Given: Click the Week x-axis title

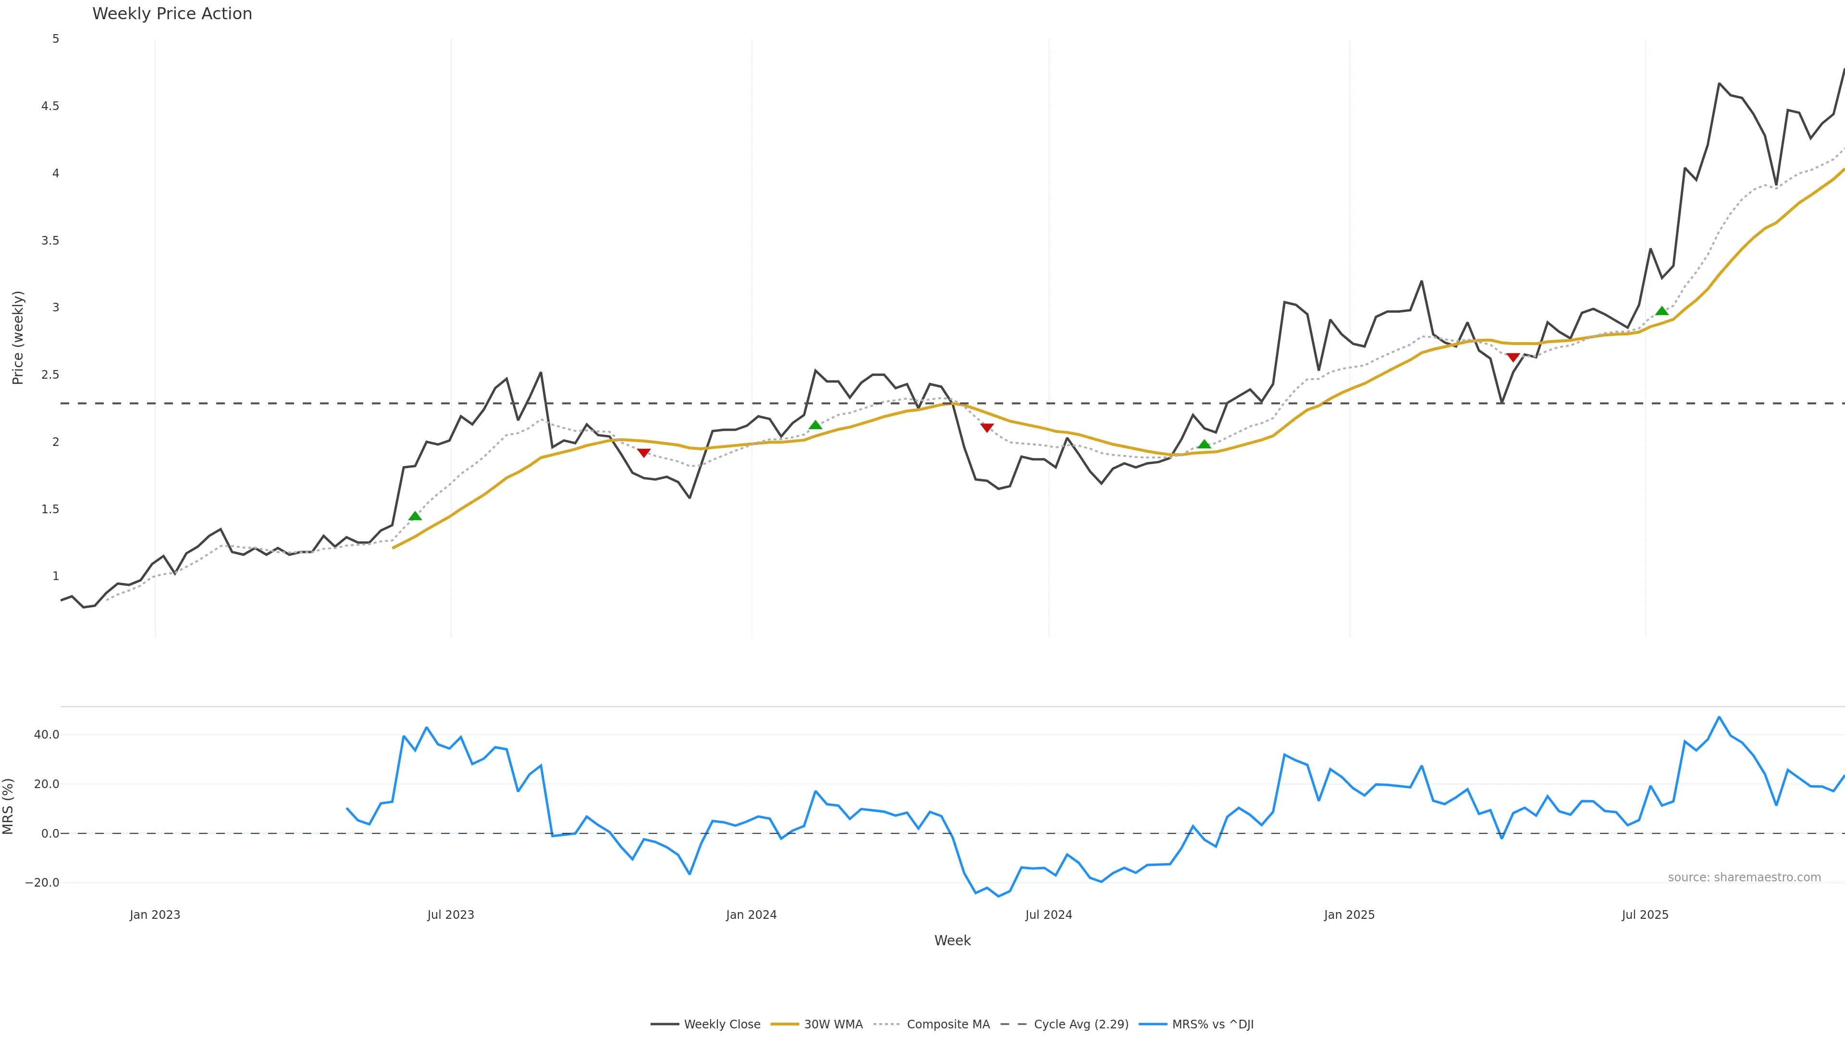Looking at the screenshot, I should click(x=952, y=940).
